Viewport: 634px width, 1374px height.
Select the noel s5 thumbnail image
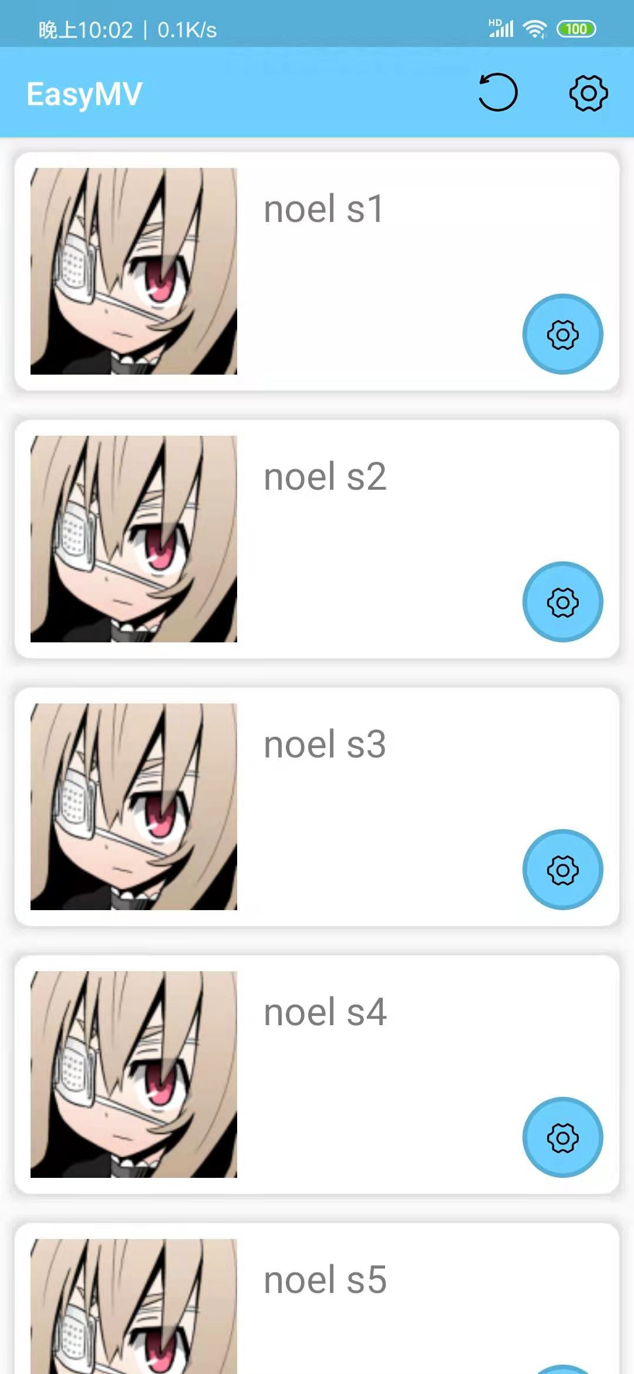coord(134,1306)
